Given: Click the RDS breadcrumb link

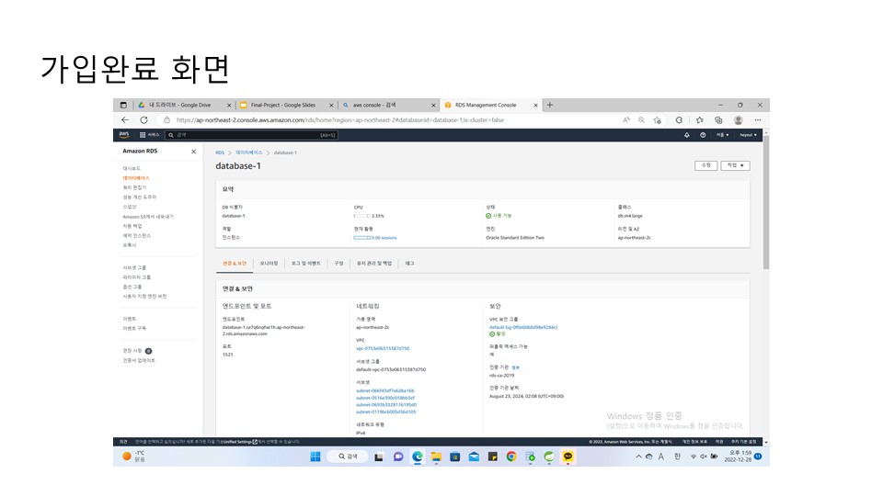Looking at the screenshot, I should coord(220,152).
